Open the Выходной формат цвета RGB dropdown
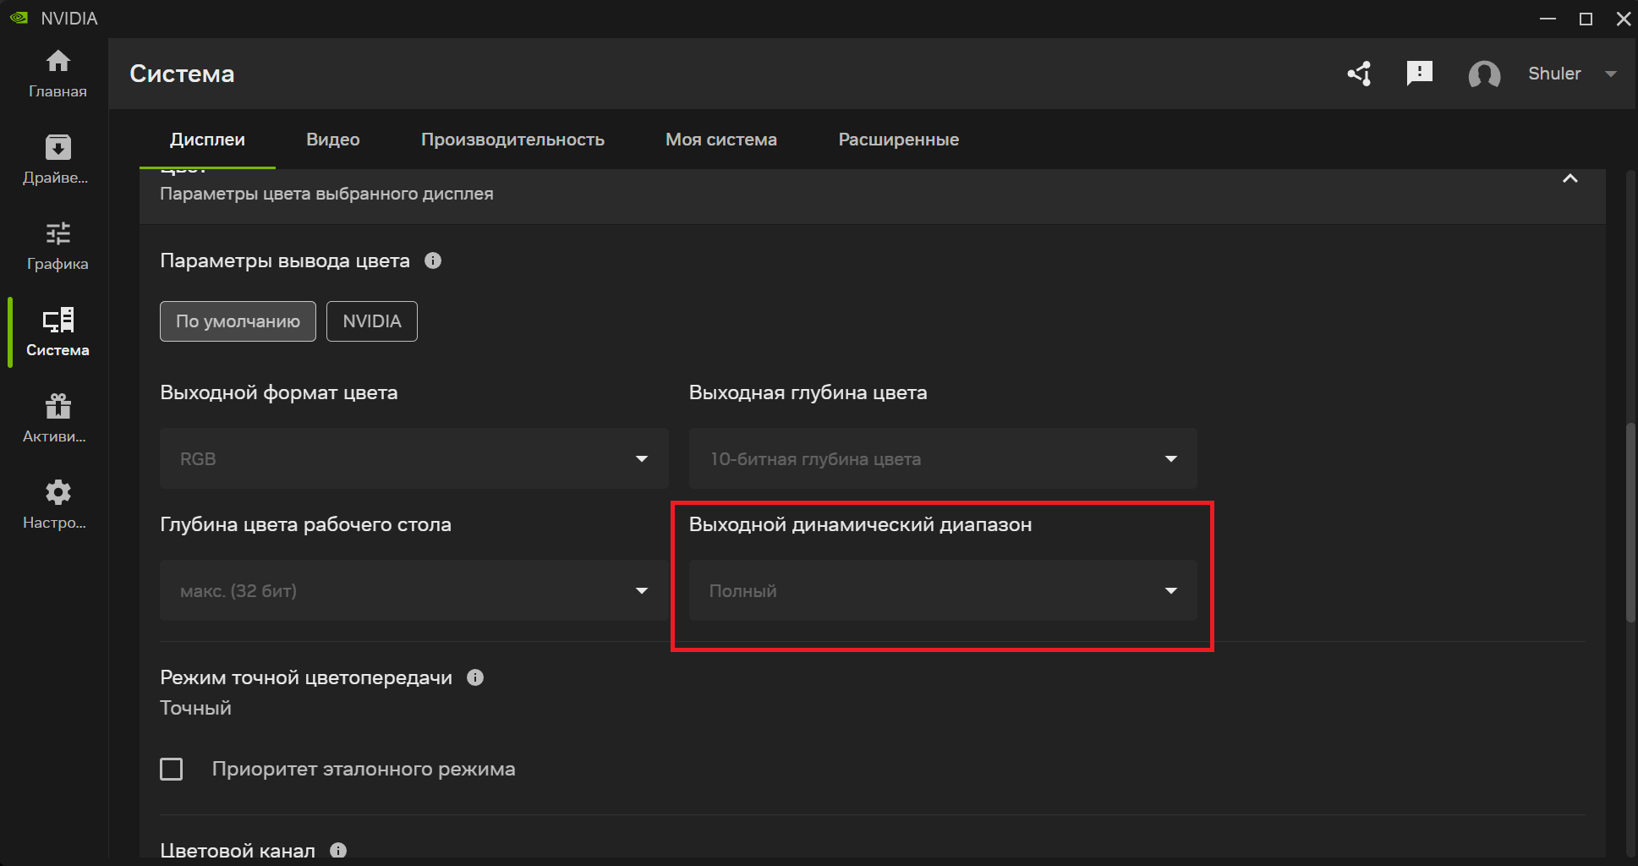 (x=414, y=458)
